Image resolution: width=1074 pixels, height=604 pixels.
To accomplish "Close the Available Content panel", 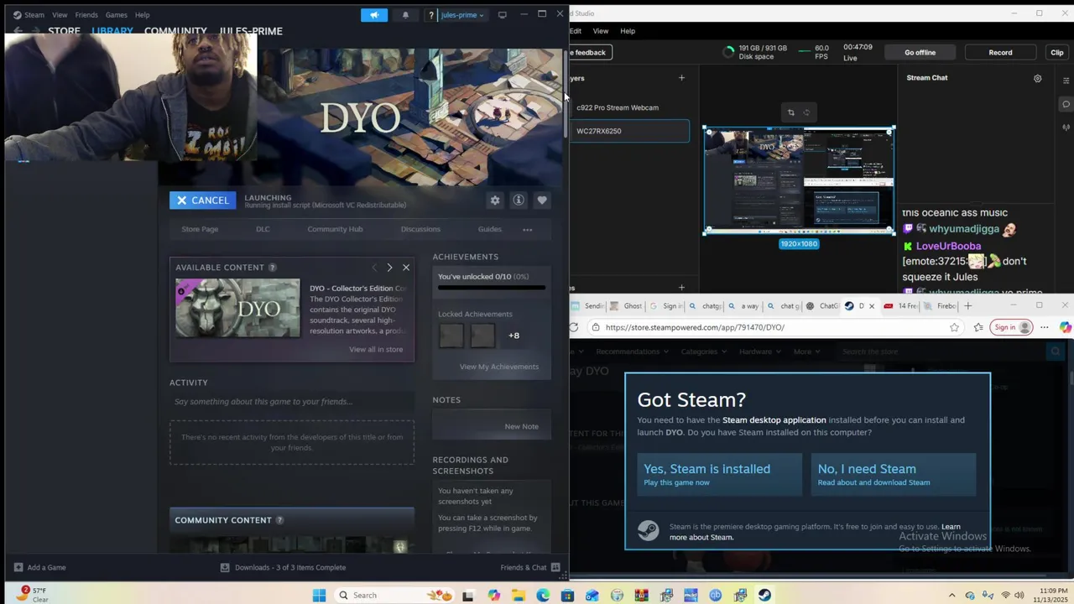I will click(x=406, y=268).
